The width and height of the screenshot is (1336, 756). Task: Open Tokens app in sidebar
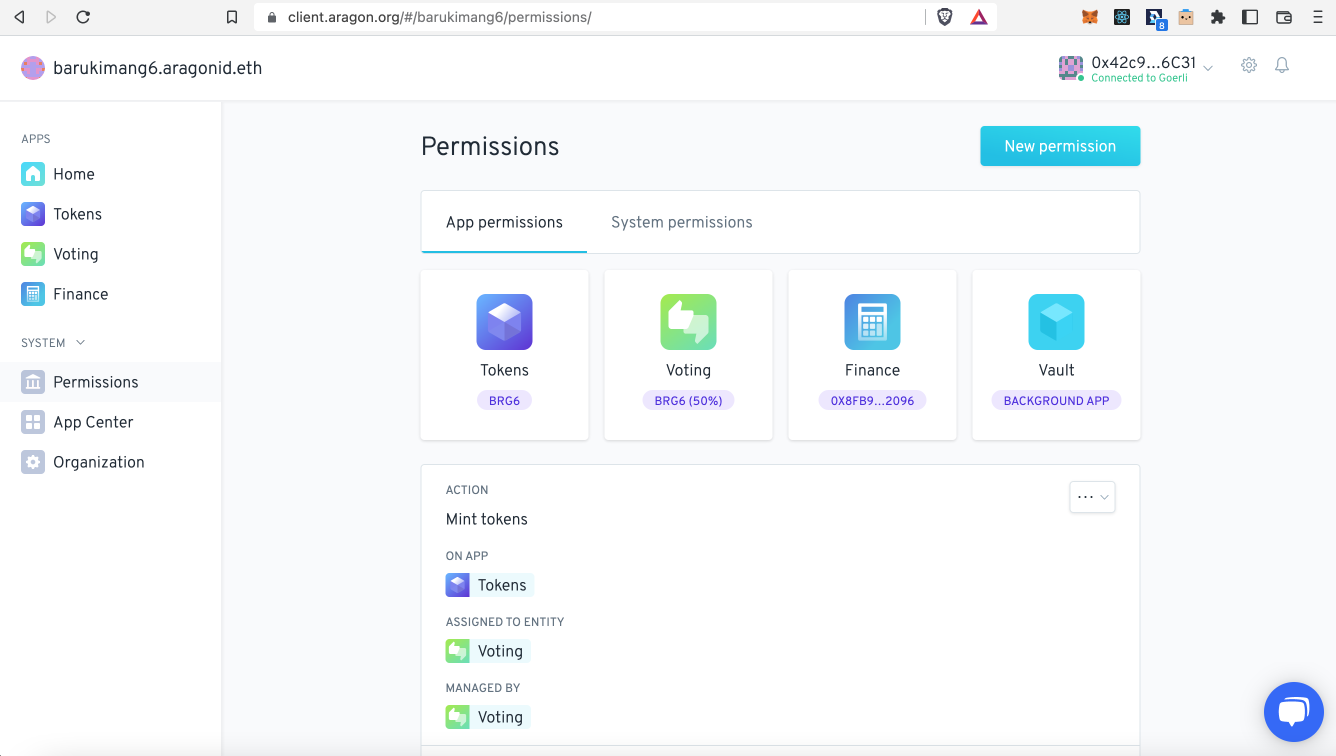click(x=110, y=214)
